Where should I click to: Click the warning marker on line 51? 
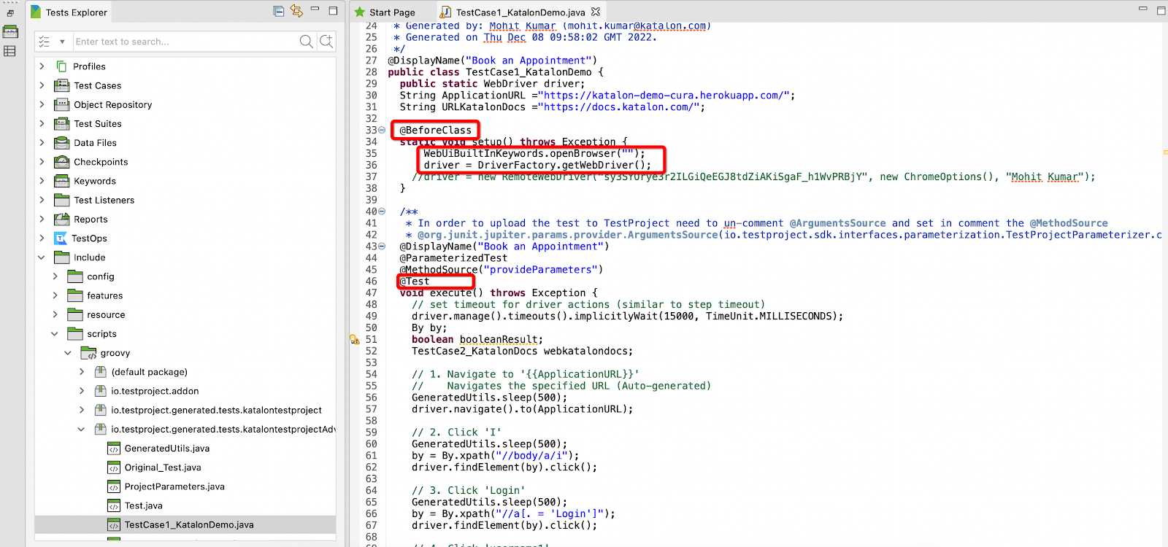pyautogui.click(x=354, y=339)
